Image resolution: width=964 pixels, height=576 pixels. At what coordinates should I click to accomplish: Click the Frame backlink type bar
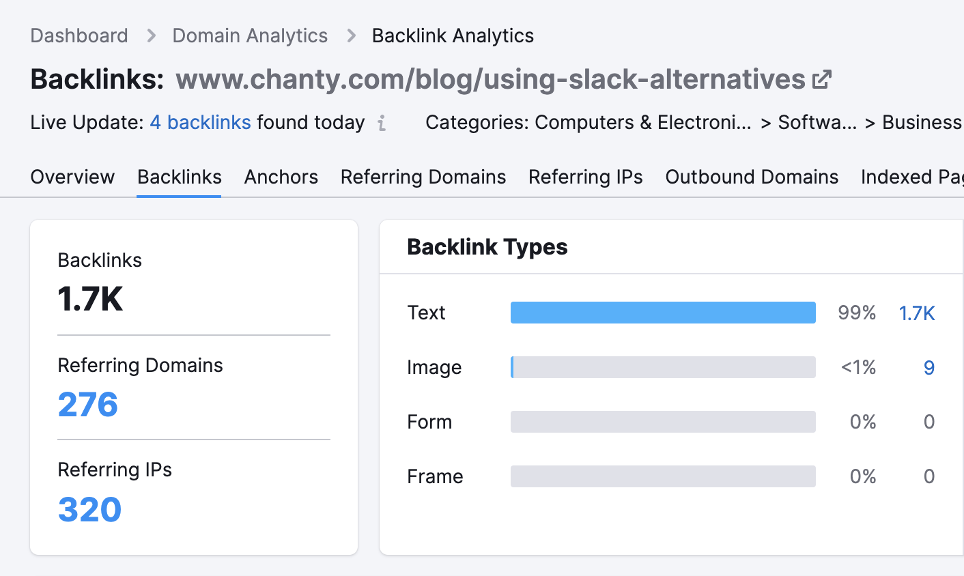[x=663, y=476]
